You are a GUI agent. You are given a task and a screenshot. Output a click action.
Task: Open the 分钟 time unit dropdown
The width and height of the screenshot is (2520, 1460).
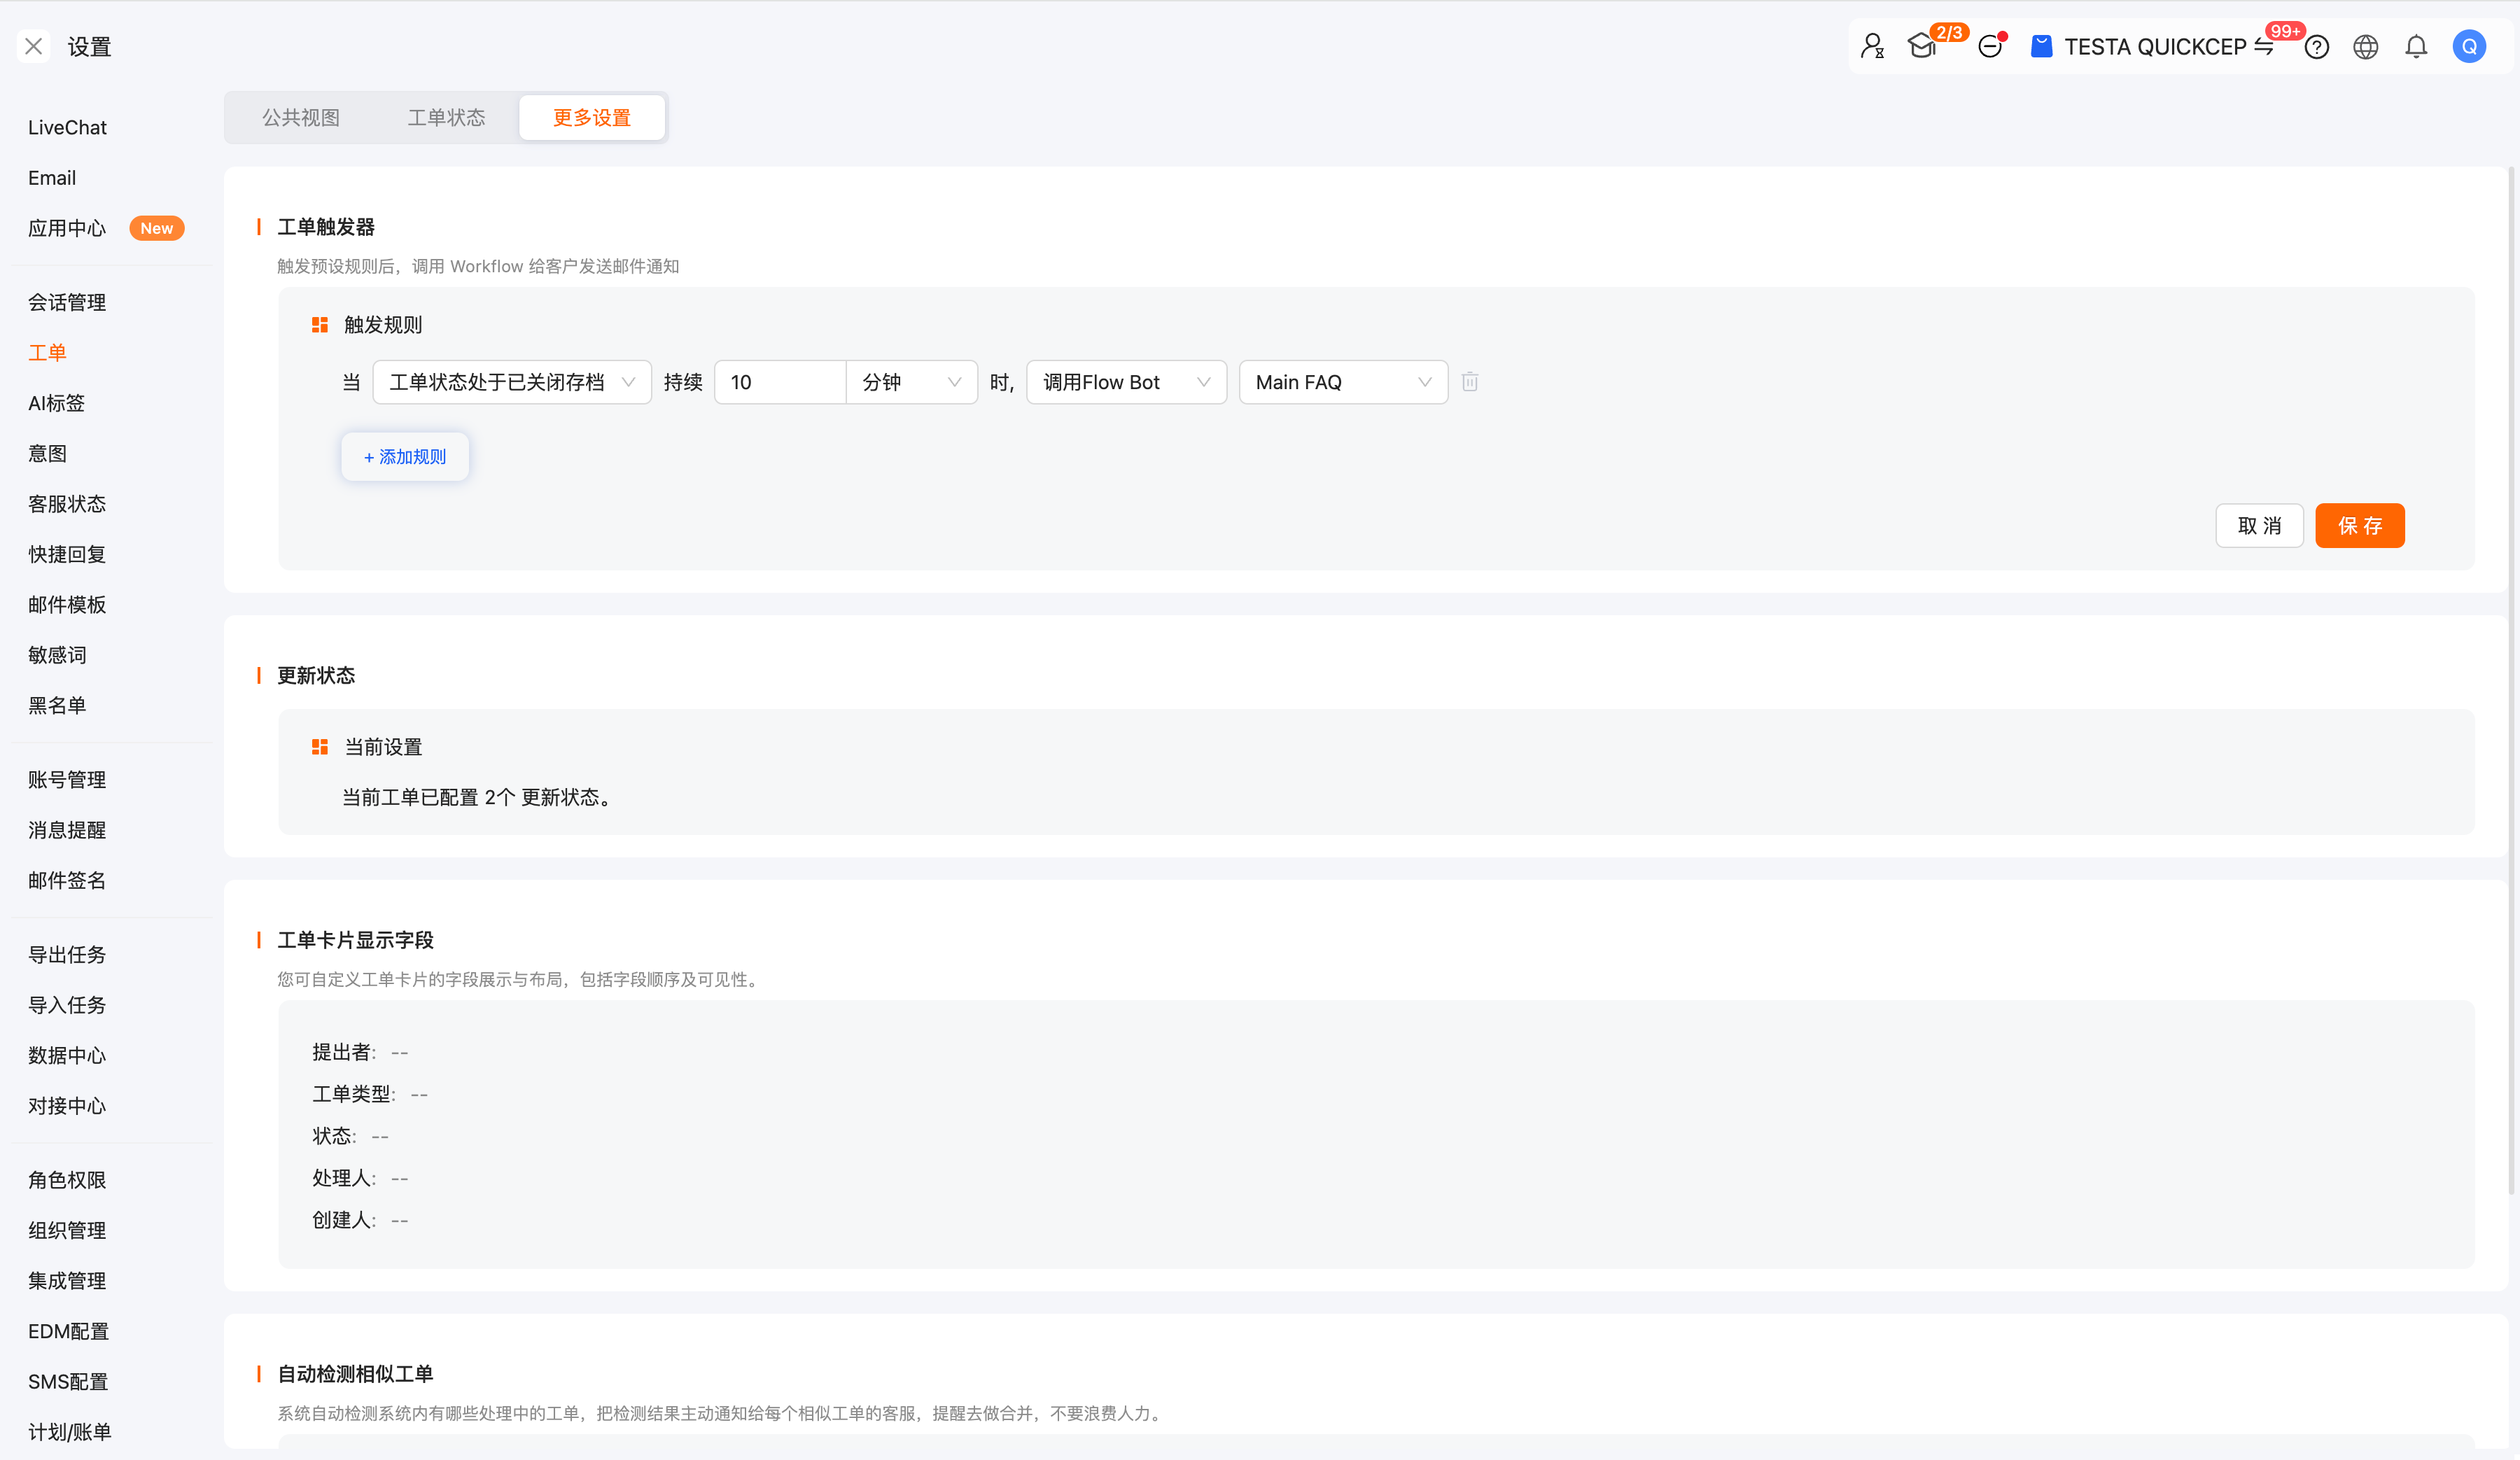click(x=911, y=382)
